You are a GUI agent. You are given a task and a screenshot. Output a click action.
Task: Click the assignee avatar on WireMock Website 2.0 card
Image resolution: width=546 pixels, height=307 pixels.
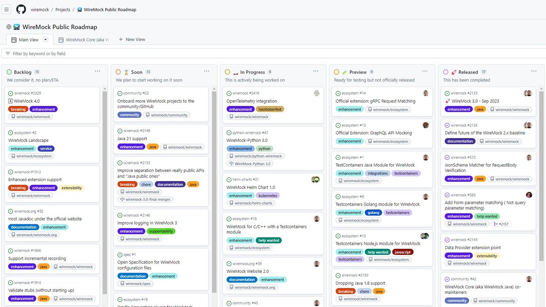click(x=317, y=264)
